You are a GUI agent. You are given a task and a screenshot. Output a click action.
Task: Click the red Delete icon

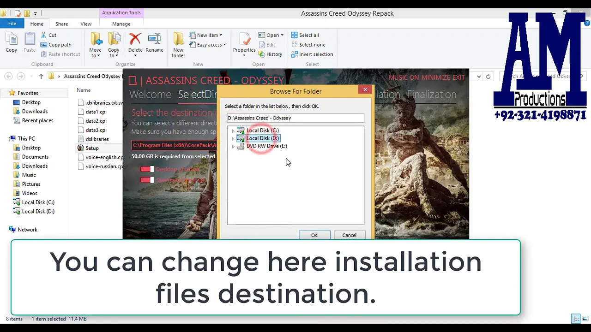click(x=135, y=39)
